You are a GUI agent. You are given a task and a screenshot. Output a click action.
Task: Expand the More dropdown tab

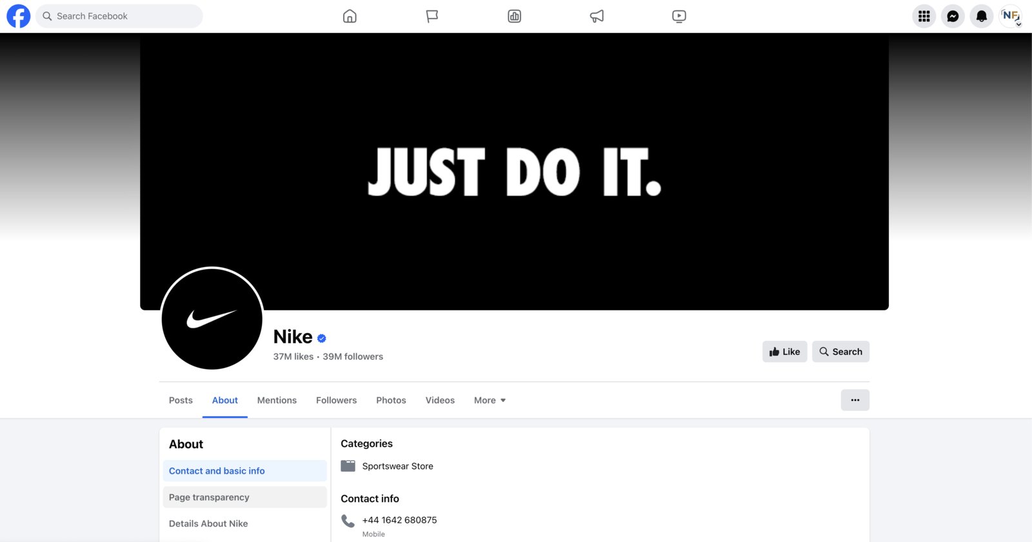coord(490,400)
